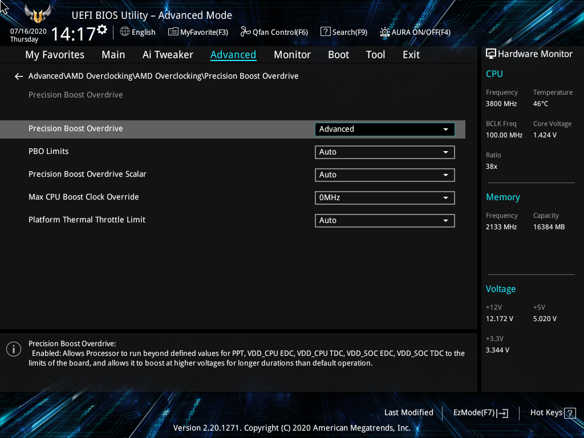Click Memory frequency 2133 MHz value
Screen dimensions: 584x438
tap(501, 227)
